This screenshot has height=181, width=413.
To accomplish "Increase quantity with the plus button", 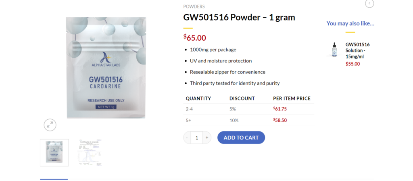I will 207,137.
